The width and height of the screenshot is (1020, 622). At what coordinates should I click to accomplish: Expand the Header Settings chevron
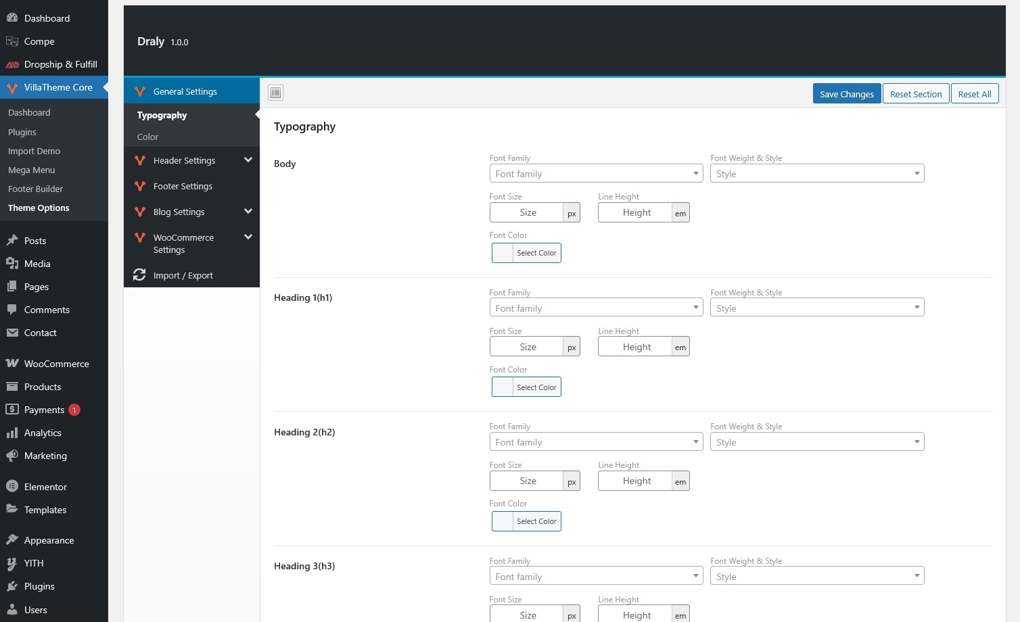click(248, 160)
